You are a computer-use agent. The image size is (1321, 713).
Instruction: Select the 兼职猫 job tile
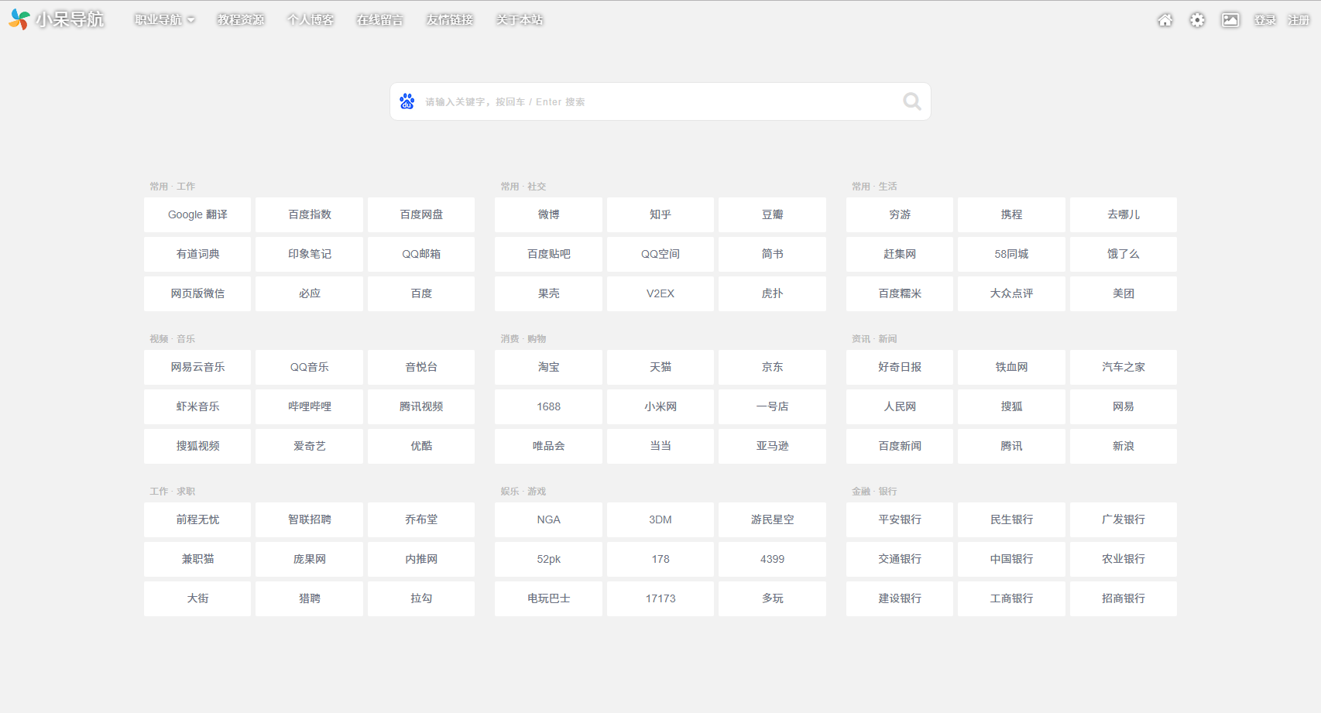tap(197, 559)
